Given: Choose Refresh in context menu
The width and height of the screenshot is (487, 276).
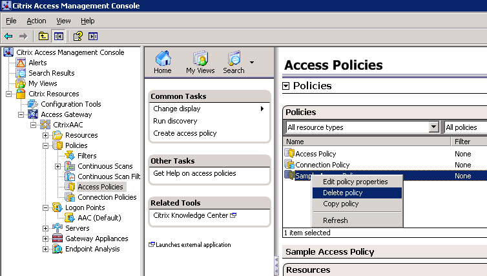Looking at the screenshot, I should 357,220.
